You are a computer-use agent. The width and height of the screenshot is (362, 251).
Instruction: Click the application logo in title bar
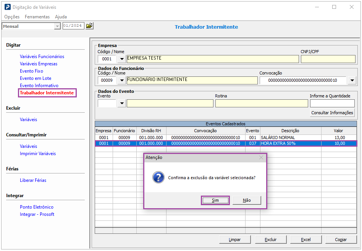coord(7,7)
